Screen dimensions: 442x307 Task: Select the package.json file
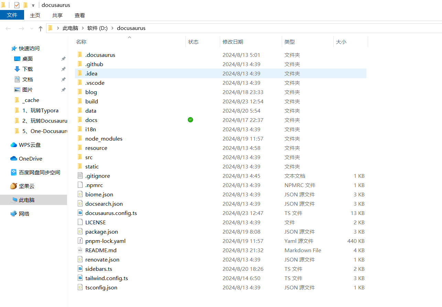pos(101,232)
